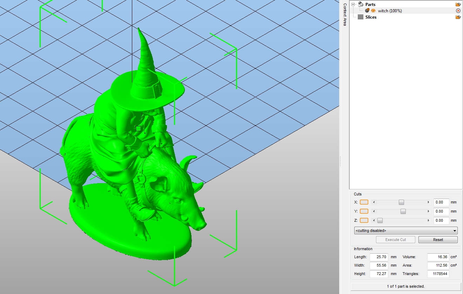Click the Length value 25.70

click(379, 257)
